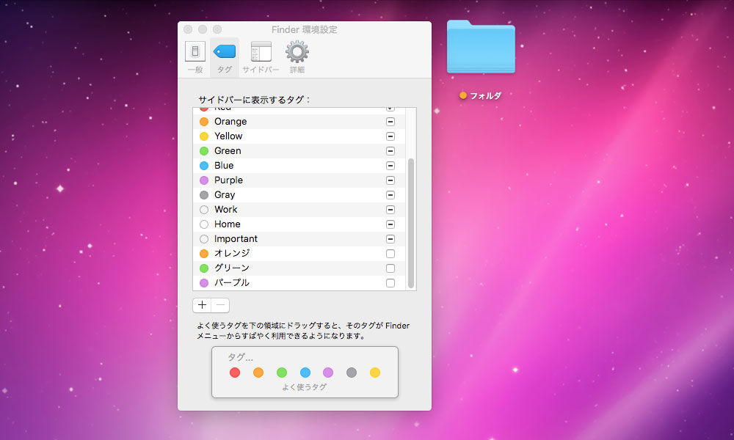Click the orange dot beside オレンジ tag

coord(204,254)
